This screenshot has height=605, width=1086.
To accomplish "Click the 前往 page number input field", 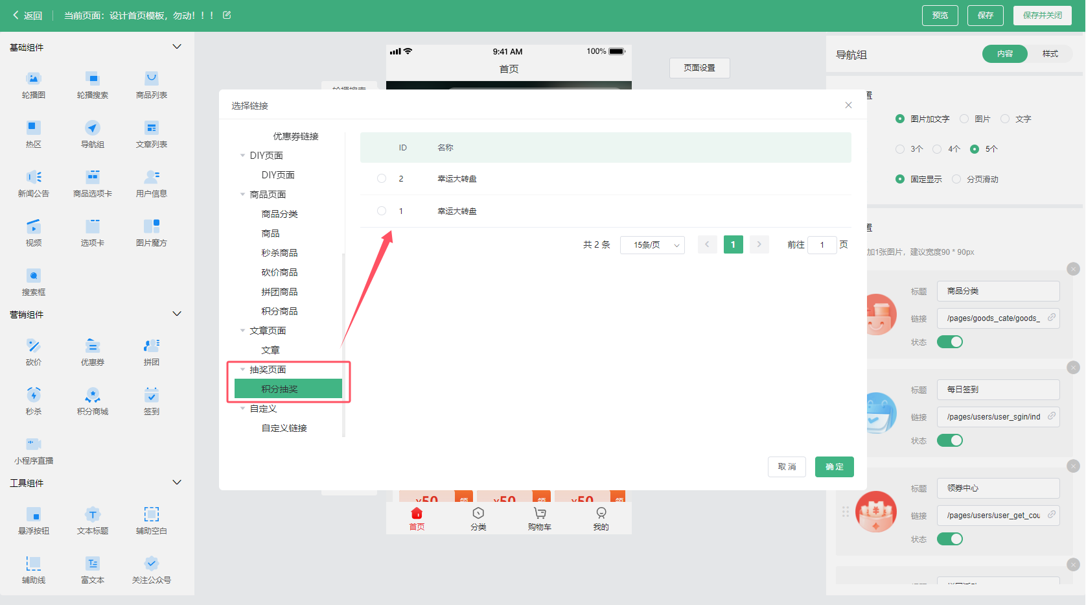I will pos(822,244).
